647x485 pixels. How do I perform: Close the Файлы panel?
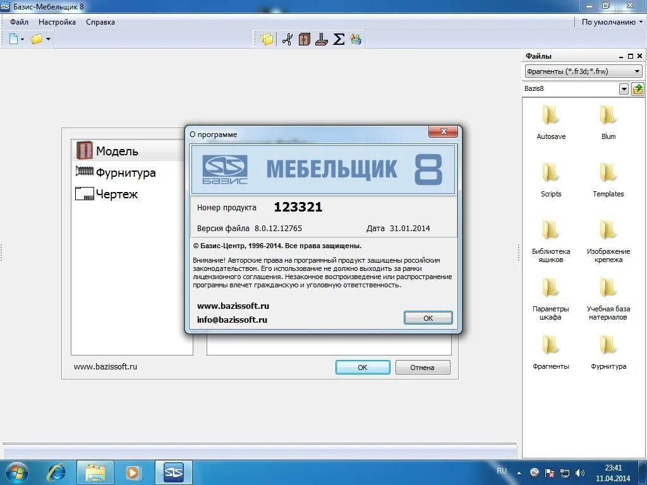639,56
